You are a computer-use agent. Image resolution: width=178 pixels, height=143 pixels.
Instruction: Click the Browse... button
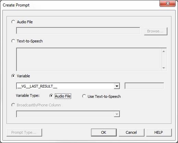click(155, 31)
